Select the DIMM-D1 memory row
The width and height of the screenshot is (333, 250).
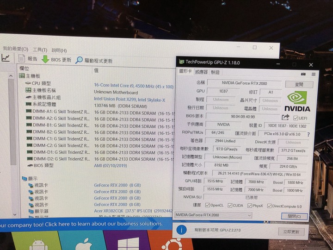point(59,152)
